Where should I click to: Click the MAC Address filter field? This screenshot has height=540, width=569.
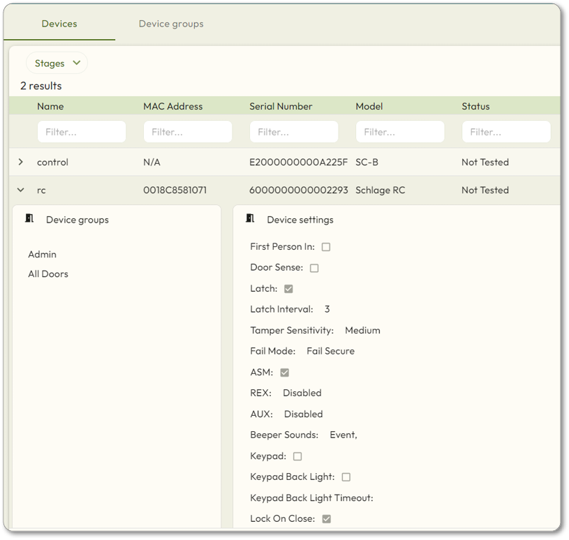pos(188,132)
